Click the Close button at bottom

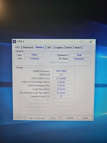[x=85, y=118]
